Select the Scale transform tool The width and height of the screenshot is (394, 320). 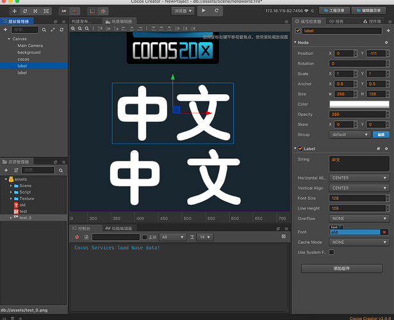pos(35,11)
